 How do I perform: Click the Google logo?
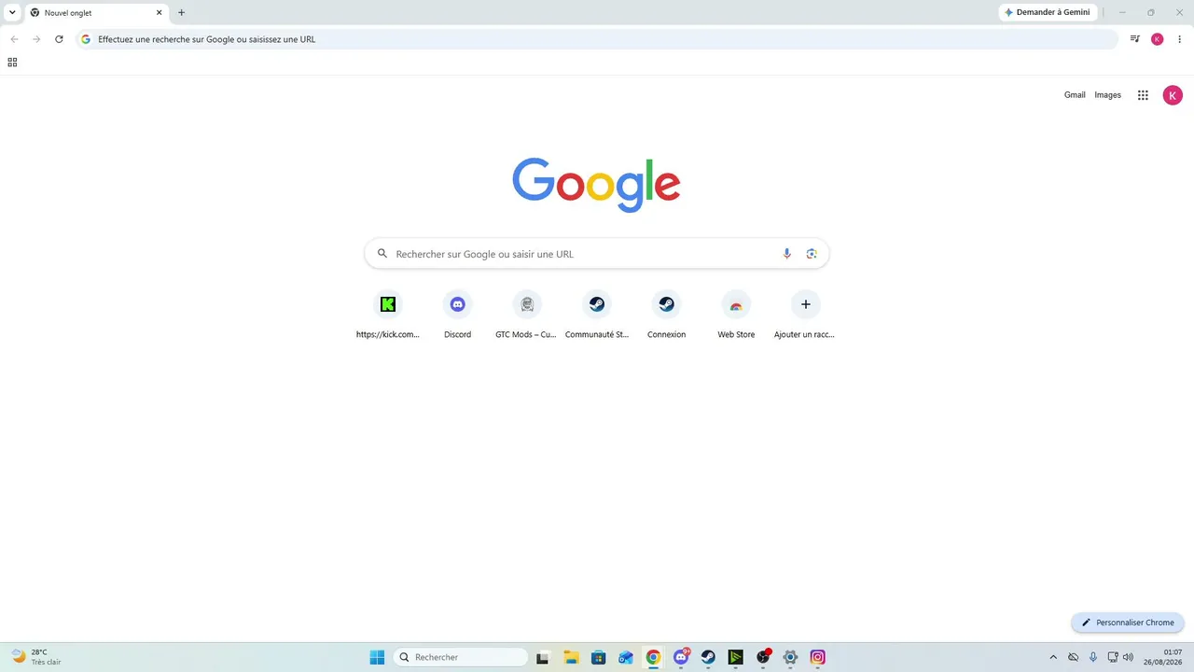tap(597, 184)
